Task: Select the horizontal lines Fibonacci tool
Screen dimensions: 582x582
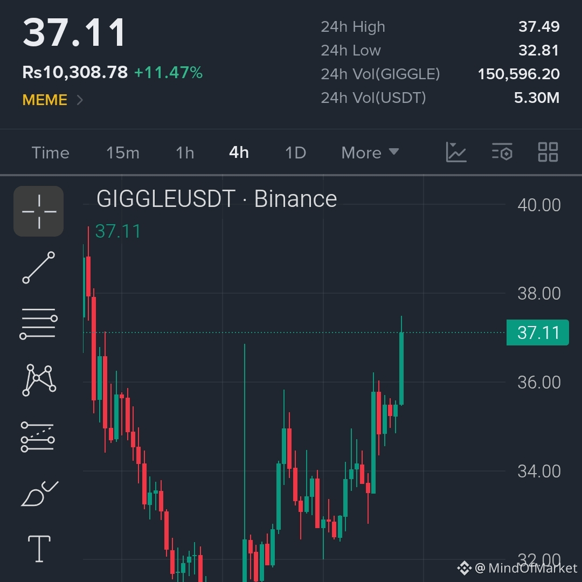Action: [x=39, y=324]
